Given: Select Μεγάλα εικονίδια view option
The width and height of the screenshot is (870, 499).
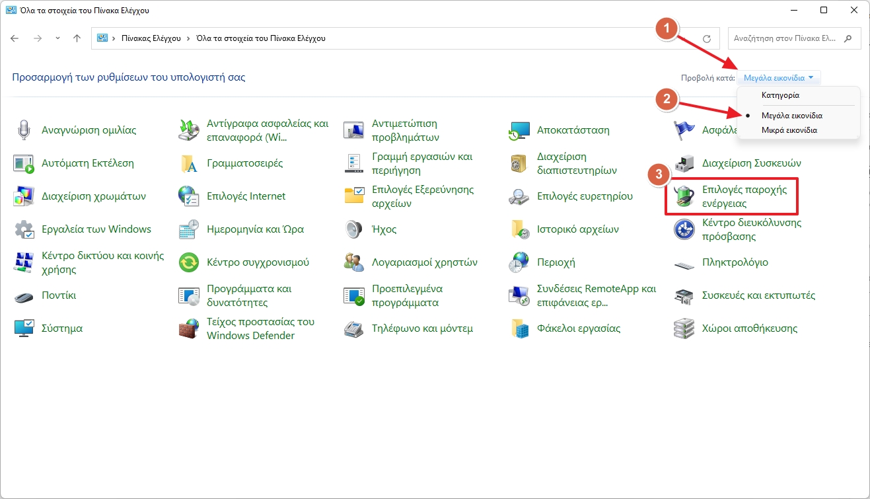Looking at the screenshot, I should (x=791, y=116).
